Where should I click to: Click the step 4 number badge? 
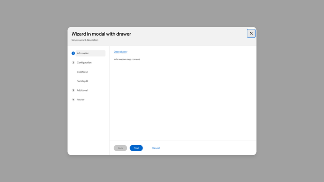point(73,99)
